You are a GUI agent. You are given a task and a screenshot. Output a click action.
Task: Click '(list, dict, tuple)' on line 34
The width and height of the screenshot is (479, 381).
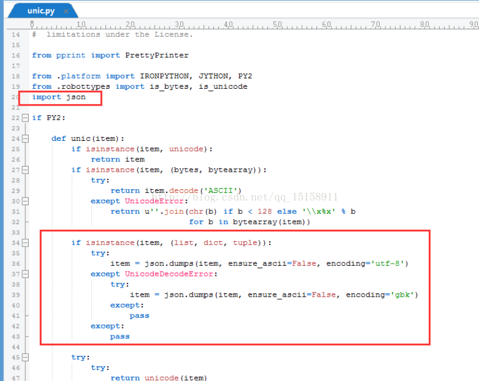218,243
